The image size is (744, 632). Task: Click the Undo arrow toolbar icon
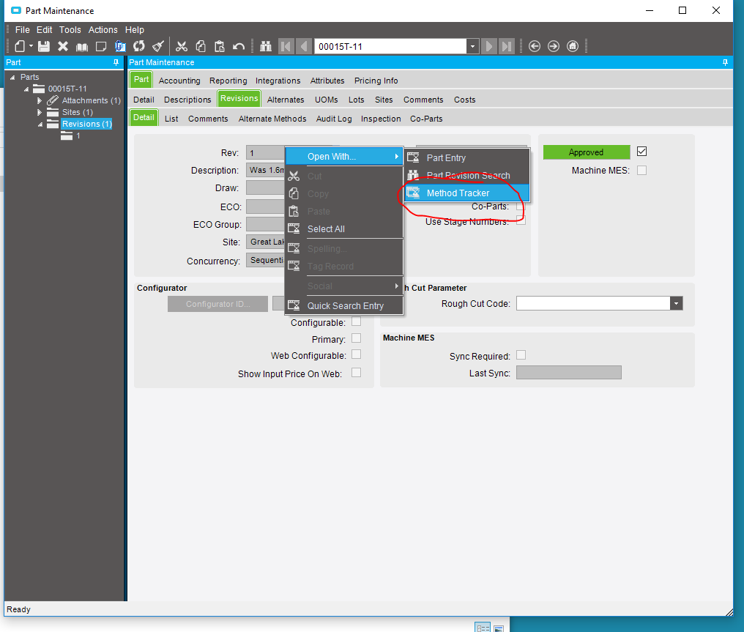[239, 46]
